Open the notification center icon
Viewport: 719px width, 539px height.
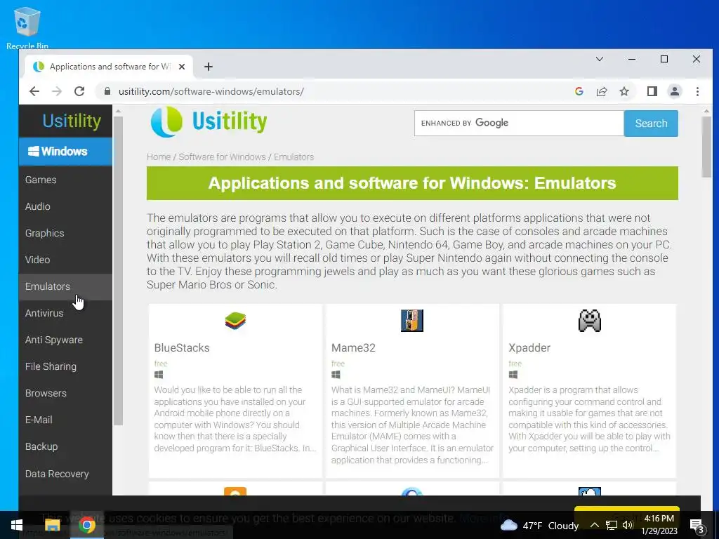pos(697,525)
